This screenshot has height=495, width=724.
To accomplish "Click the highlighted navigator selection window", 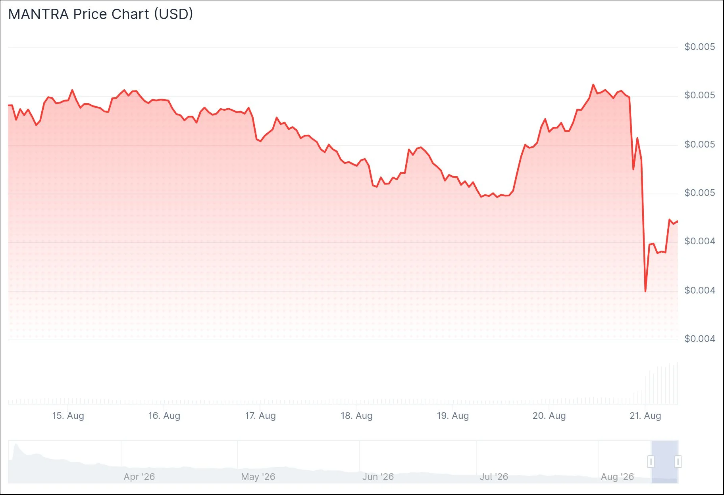I will pyautogui.click(x=664, y=462).
